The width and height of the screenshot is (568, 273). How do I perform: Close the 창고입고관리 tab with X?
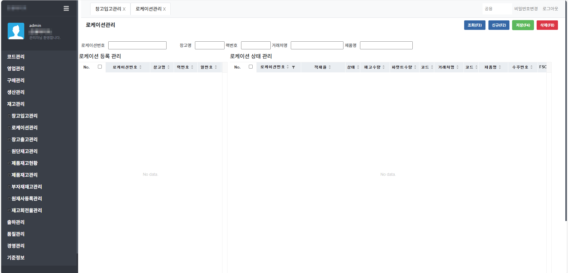pyautogui.click(x=124, y=9)
